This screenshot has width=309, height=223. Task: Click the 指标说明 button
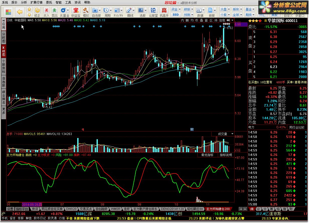click(225, 155)
